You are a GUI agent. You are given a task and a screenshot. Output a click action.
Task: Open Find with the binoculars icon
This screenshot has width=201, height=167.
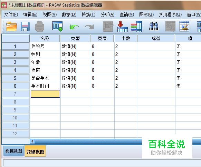point(154,26)
